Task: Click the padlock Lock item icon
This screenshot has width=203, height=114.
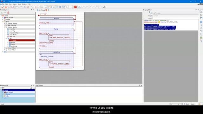Action: click(42, 7)
